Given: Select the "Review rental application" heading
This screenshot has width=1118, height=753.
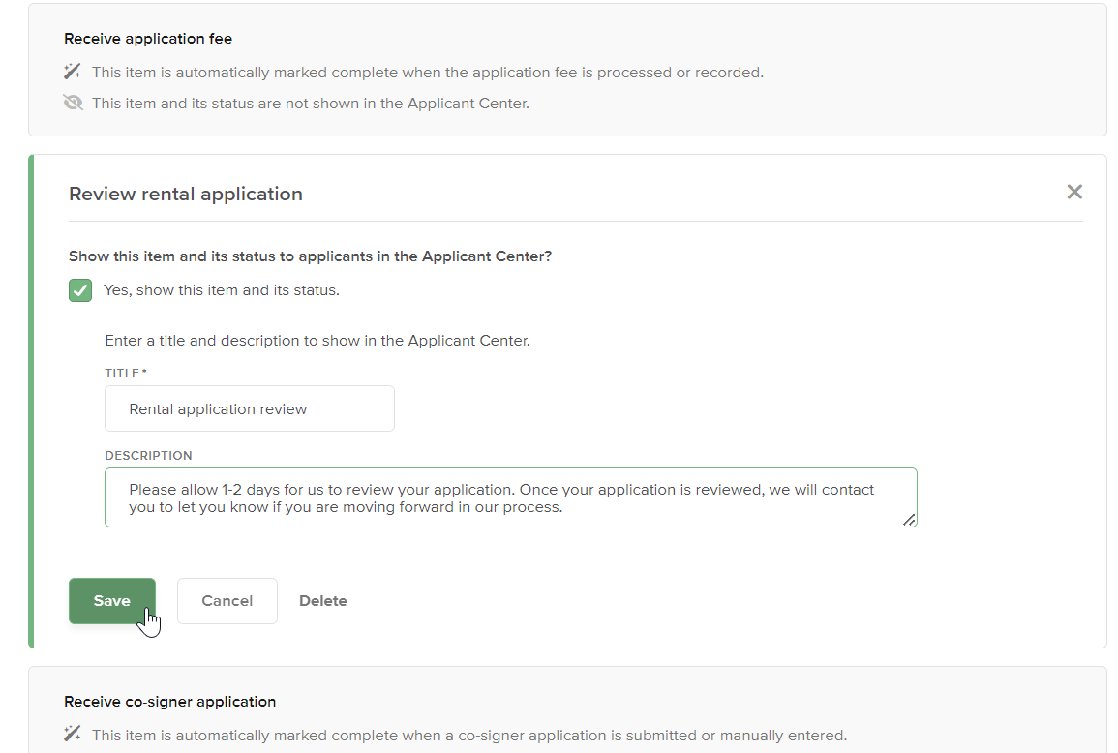Looking at the screenshot, I should (186, 194).
